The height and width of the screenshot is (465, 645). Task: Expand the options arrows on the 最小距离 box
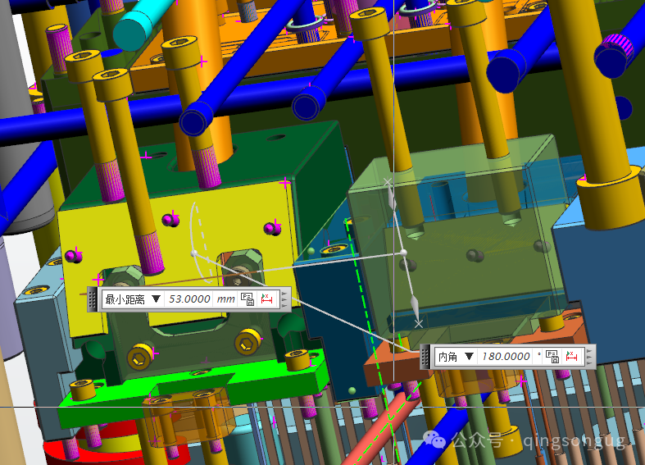pos(284,299)
